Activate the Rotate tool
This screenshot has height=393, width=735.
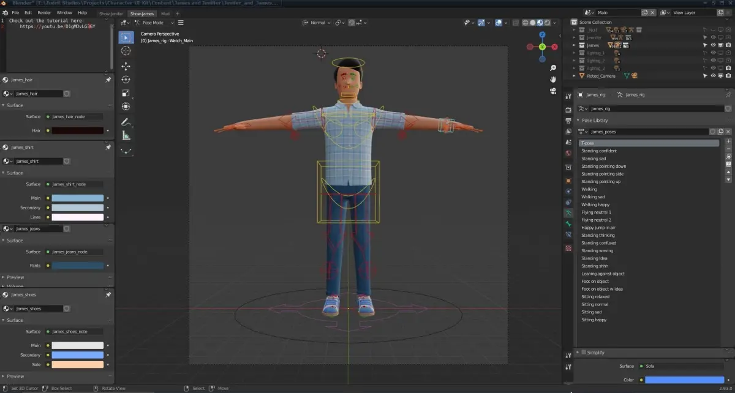pyautogui.click(x=126, y=80)
